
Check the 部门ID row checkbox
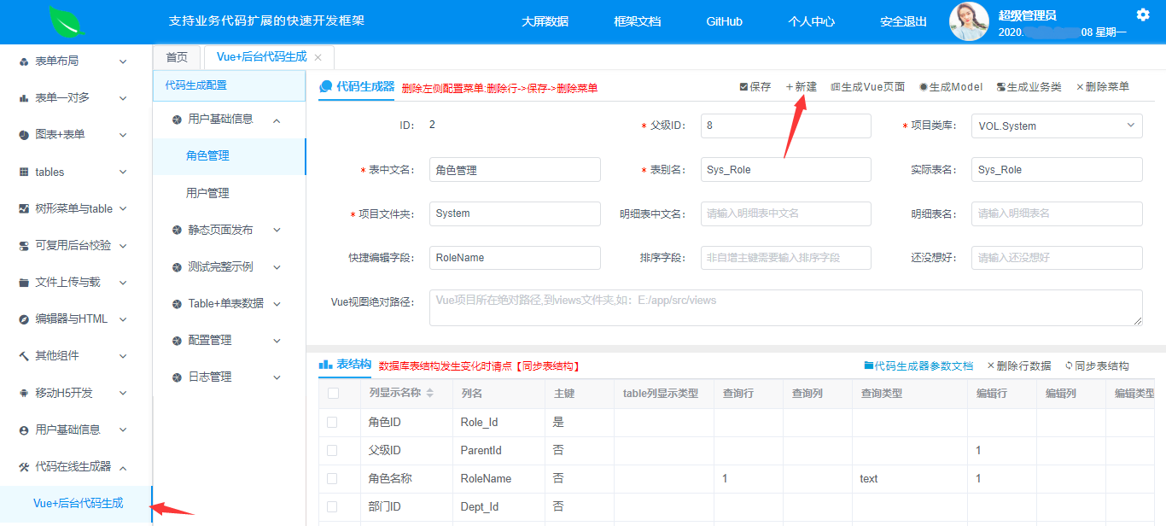tap(332, 506)
